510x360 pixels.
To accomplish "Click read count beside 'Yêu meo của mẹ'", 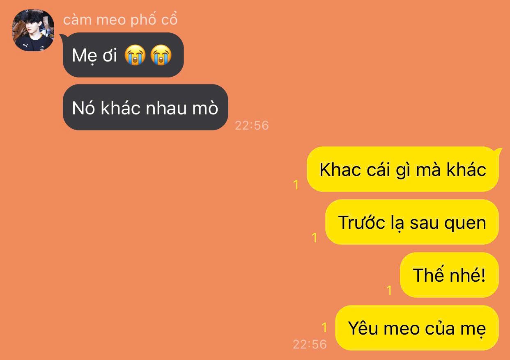I will tap(324, 328).
